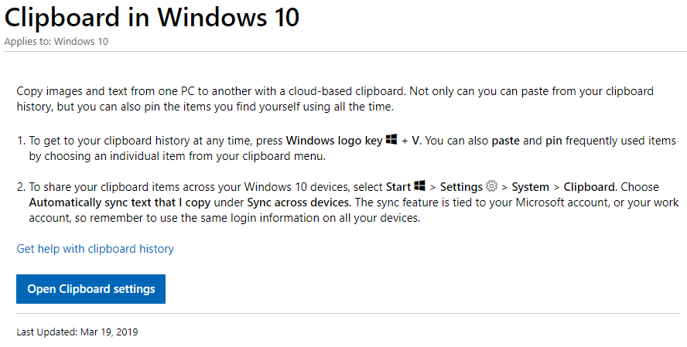Screen dimensions: 687x347
Task: Open the 'Get help with clipboard history' link
Action: coord(95,249)
